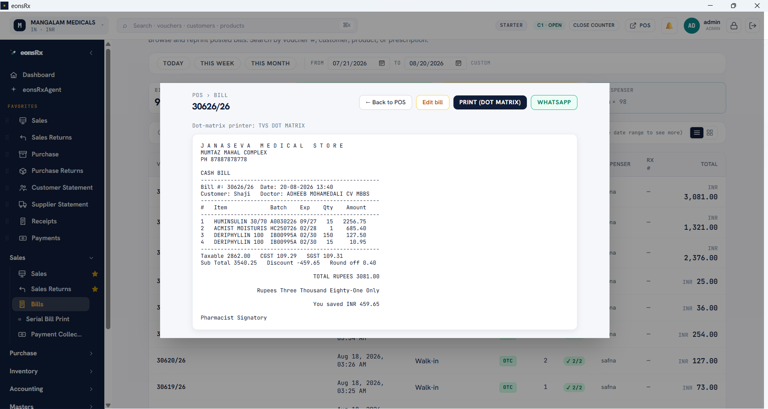This screenshot has width=768, height=409.
Task: Click PRINT (DOT MATRIX) button
Action: point(490,102)
